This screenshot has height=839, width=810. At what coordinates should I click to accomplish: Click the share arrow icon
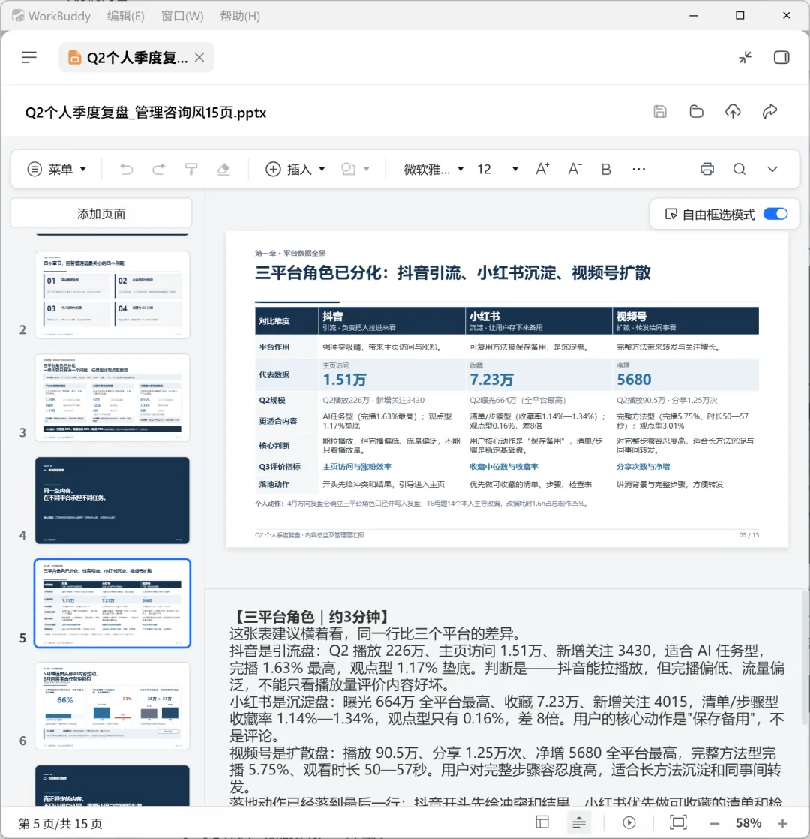[770, 111]
